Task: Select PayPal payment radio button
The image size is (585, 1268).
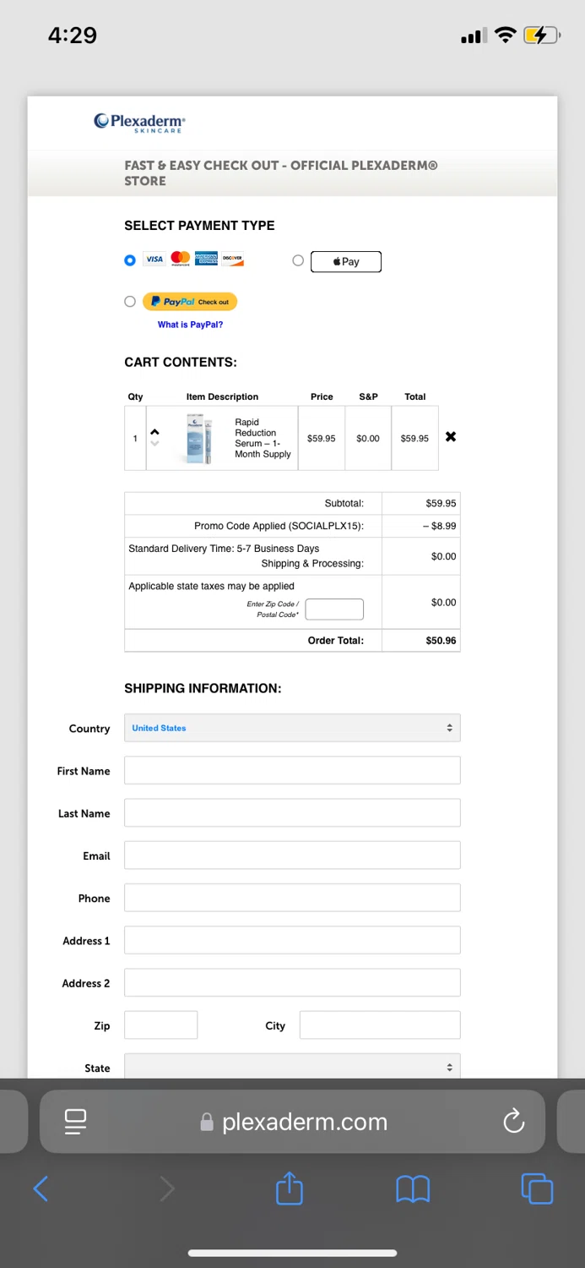Action: [130, 302]
